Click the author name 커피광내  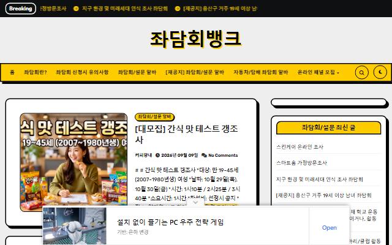[x=143, y=155]
